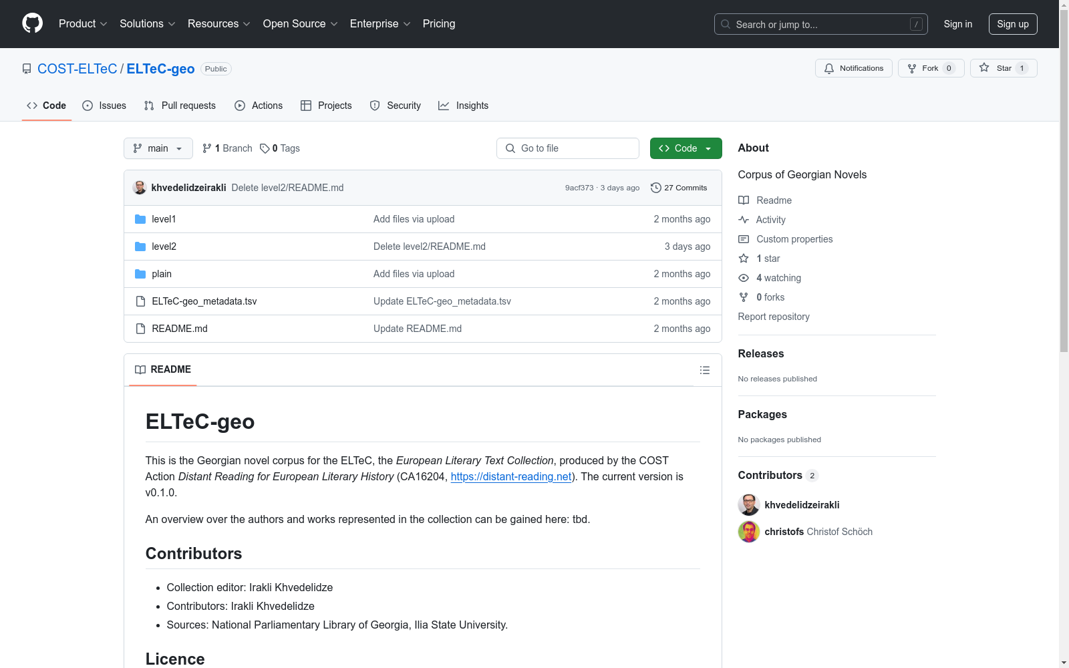
Task: Focus the Search or jump to field
Action: tap(820, 24)
